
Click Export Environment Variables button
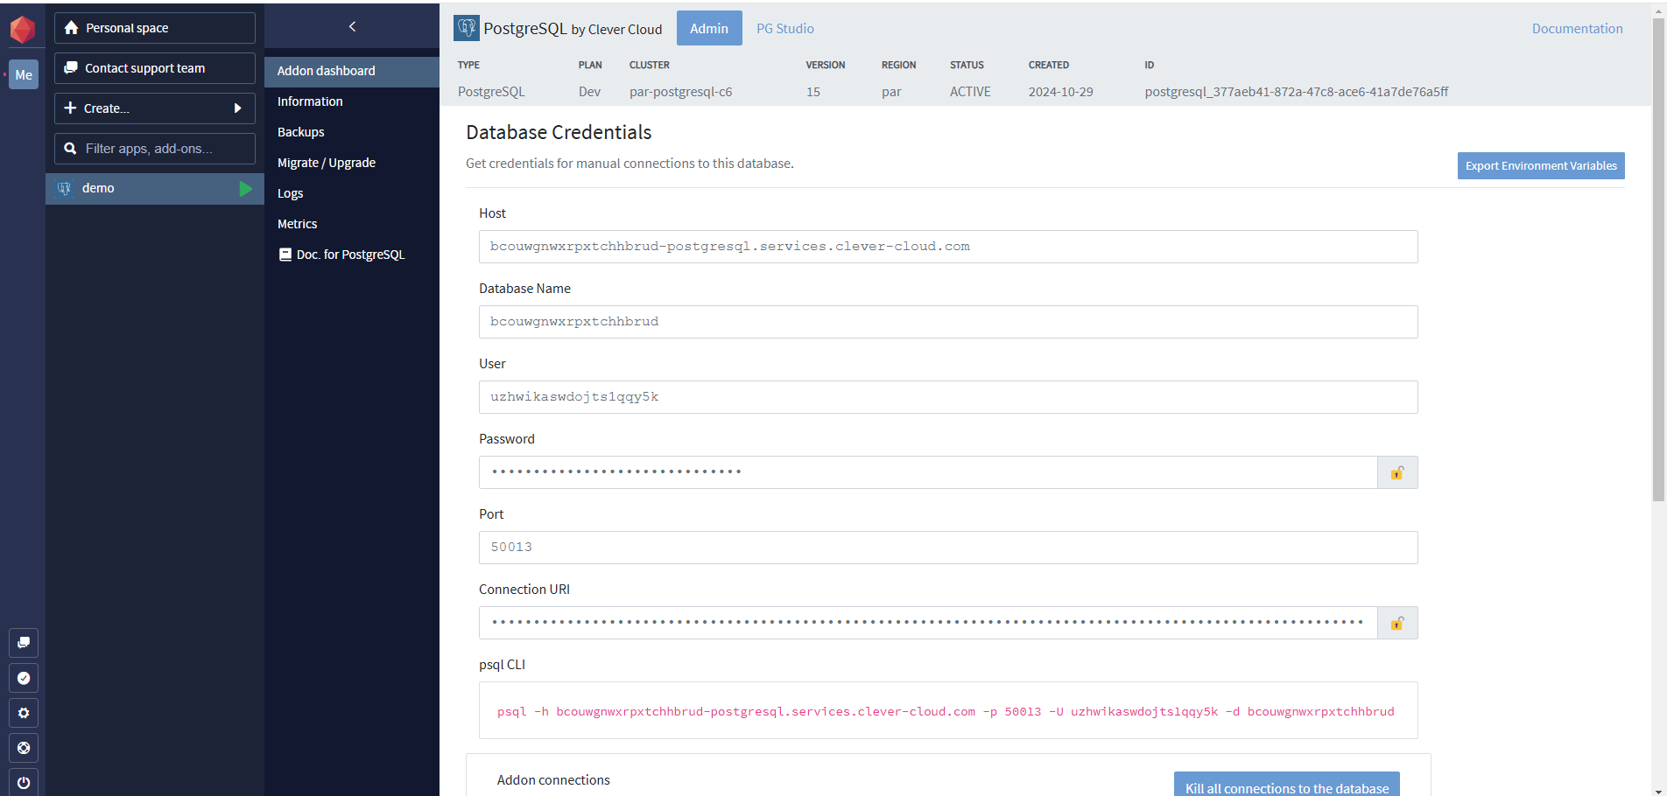(1541, 165)
